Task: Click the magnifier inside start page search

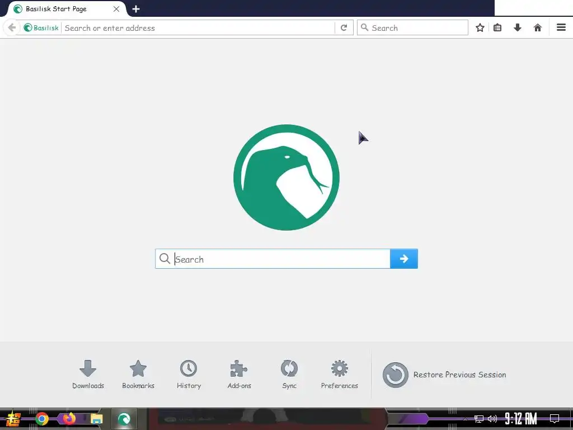Action: click(x=165, y=259)
